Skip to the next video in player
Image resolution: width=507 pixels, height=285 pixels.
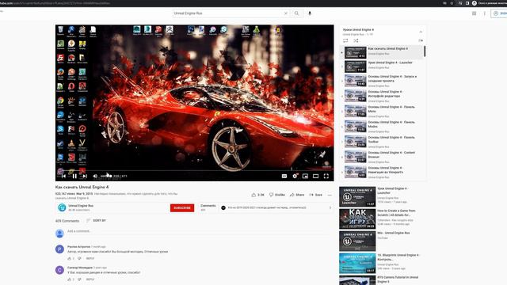point(85,176)
